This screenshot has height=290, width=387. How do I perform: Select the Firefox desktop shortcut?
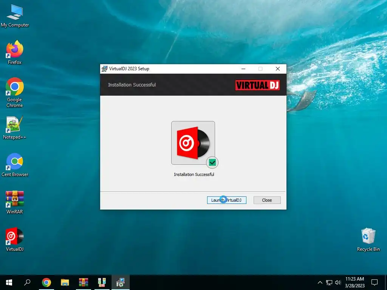tap(15, 52)
